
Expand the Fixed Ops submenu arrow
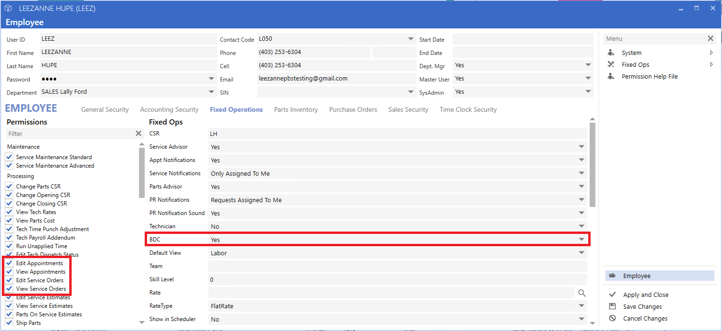coord(711,64)
